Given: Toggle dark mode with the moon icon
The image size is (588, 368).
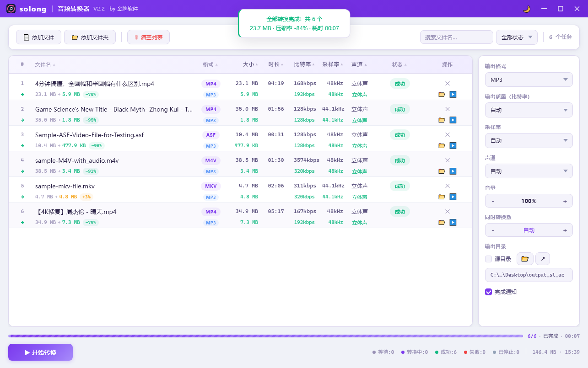Looking at the screenshot, I should pos(527,9).
